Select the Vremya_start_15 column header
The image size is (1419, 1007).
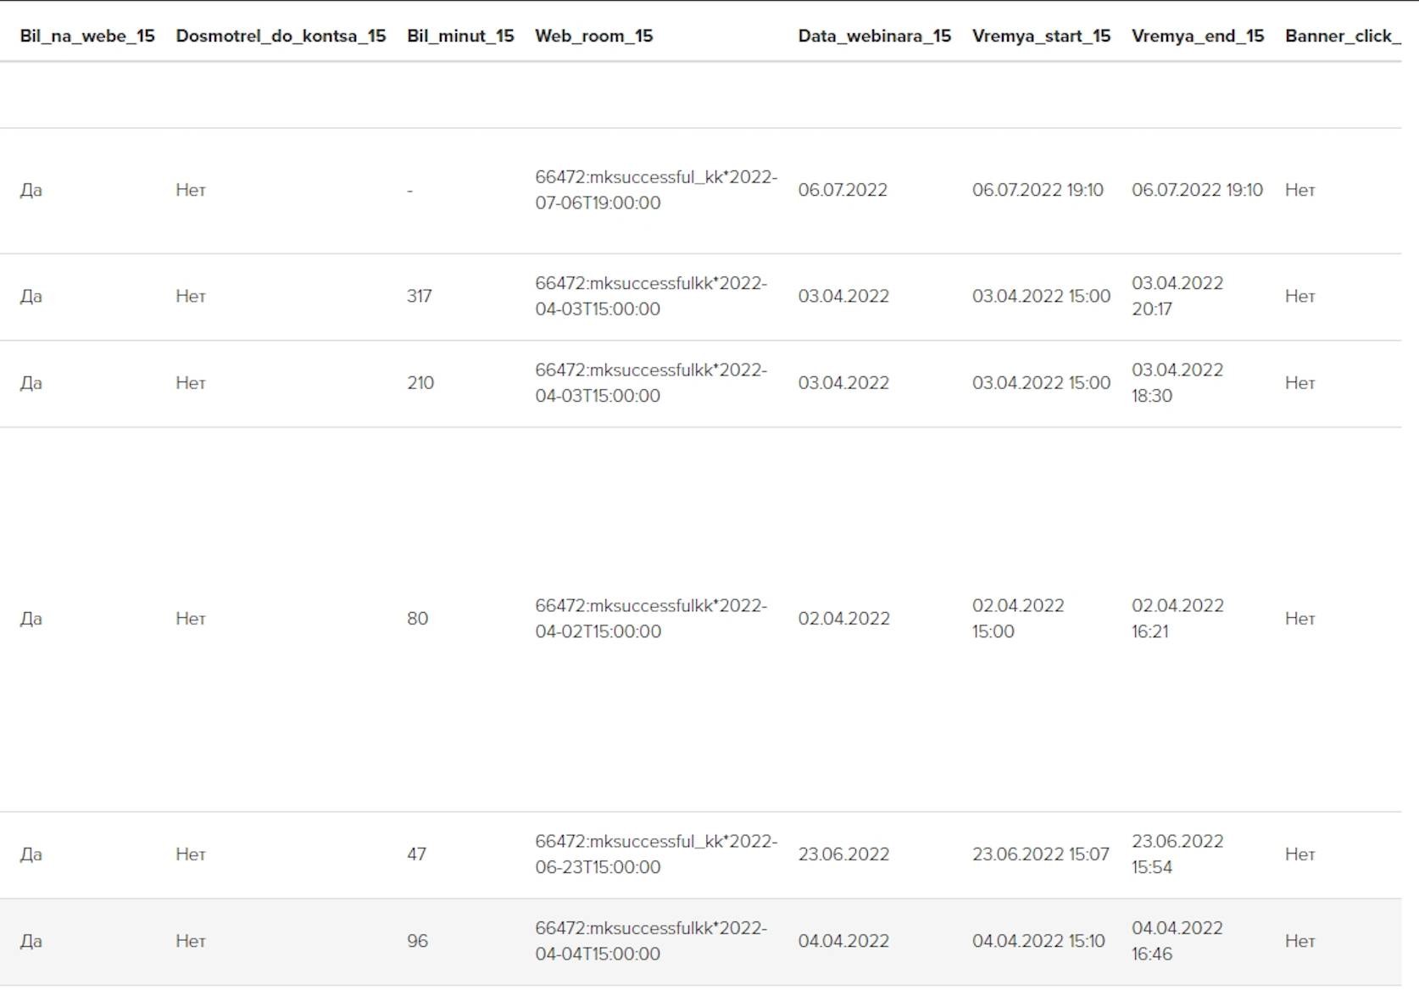click(x=1041, y=36)
